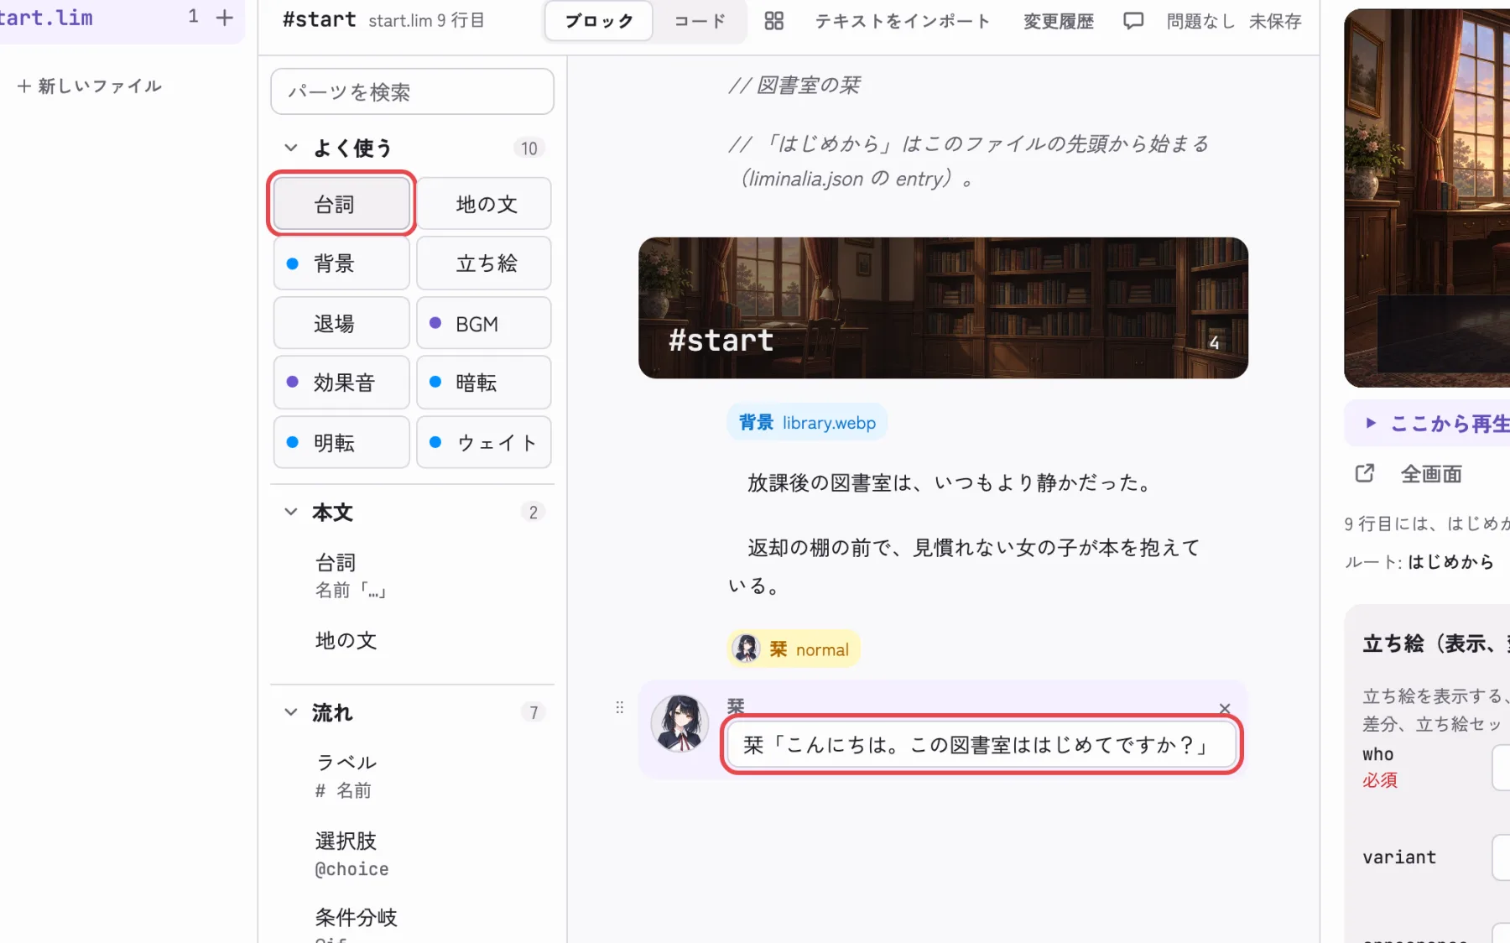This screenshot has width=1510, height=943.
Task: Insert 明転 part button
Action: click(341, 442)
